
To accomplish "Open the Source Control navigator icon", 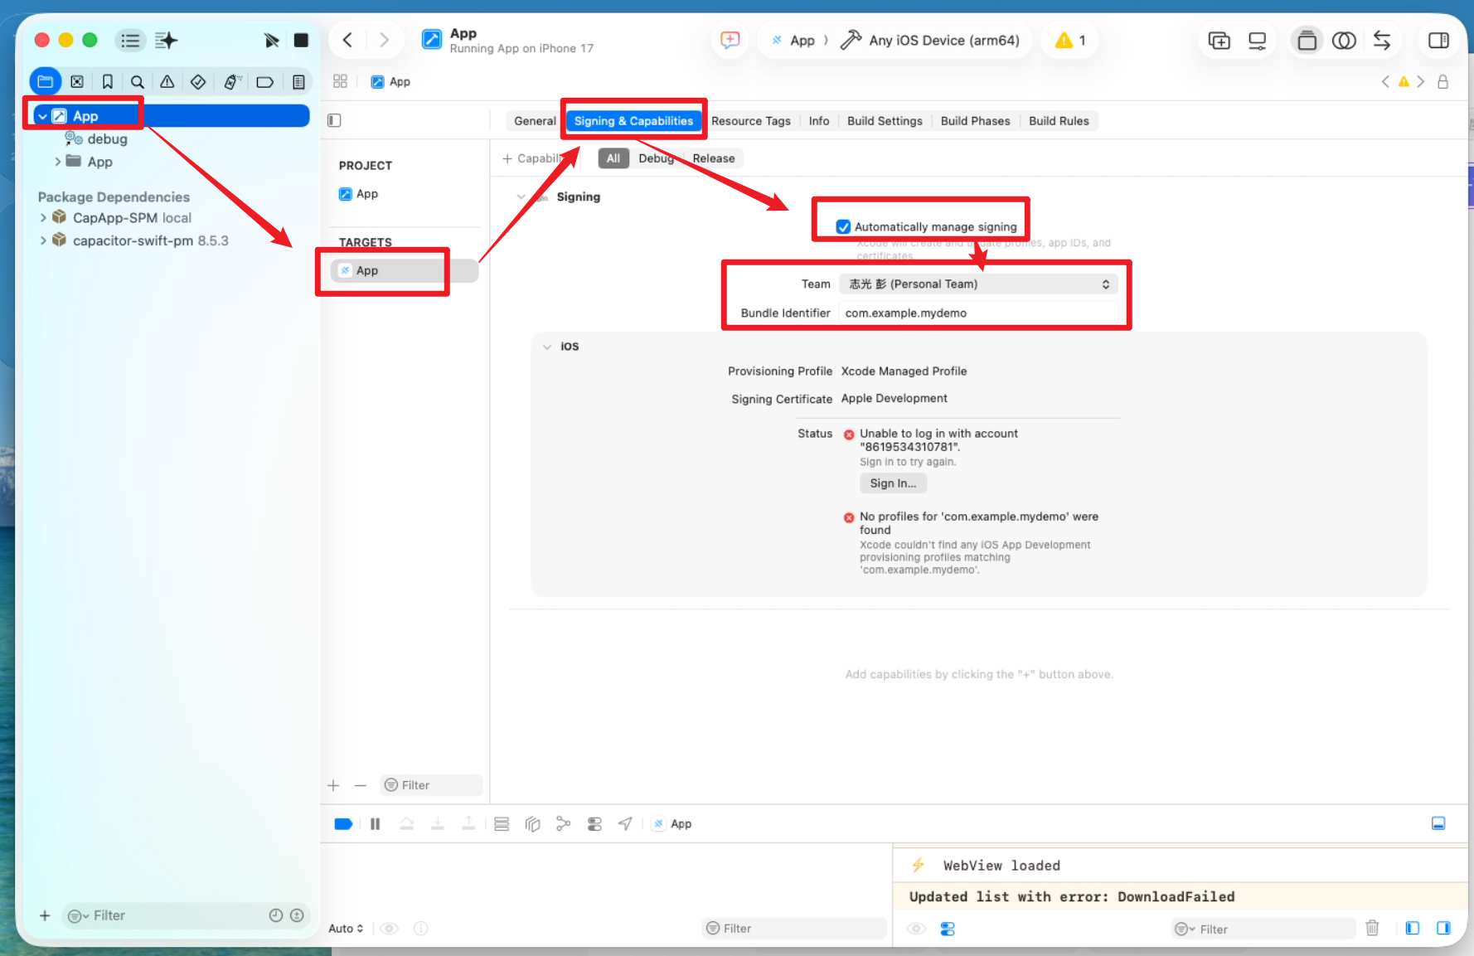I will [x=77, y=81].
